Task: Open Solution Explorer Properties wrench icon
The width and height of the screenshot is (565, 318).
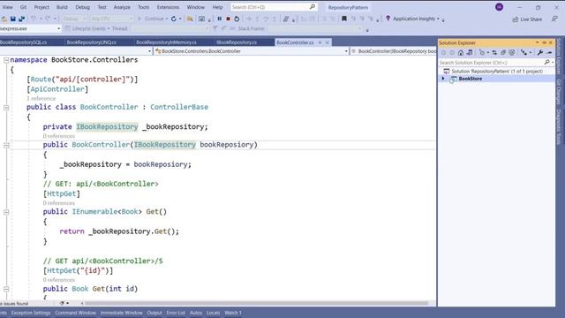Action: point(539,53)
